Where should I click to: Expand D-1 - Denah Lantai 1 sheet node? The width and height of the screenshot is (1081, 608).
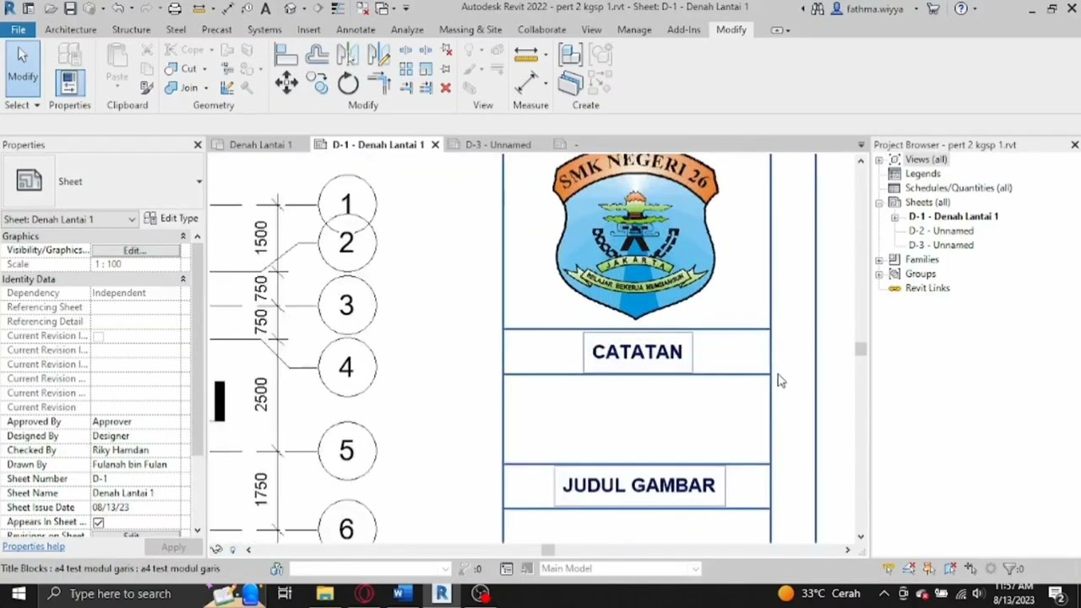(x=895, y=217)
